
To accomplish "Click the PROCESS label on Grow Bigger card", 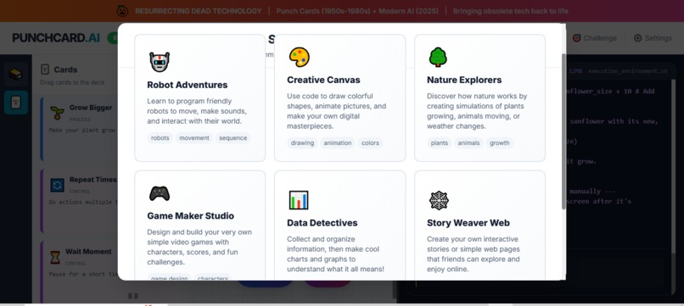I will coord(81,120).
